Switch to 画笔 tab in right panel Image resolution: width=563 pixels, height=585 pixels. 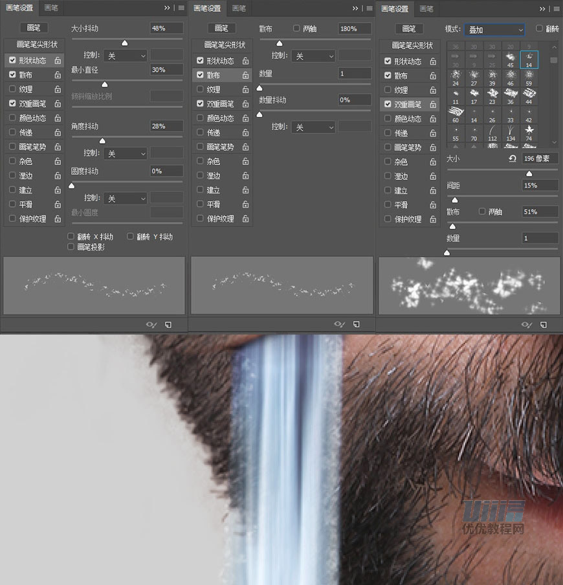coord(426,8)
